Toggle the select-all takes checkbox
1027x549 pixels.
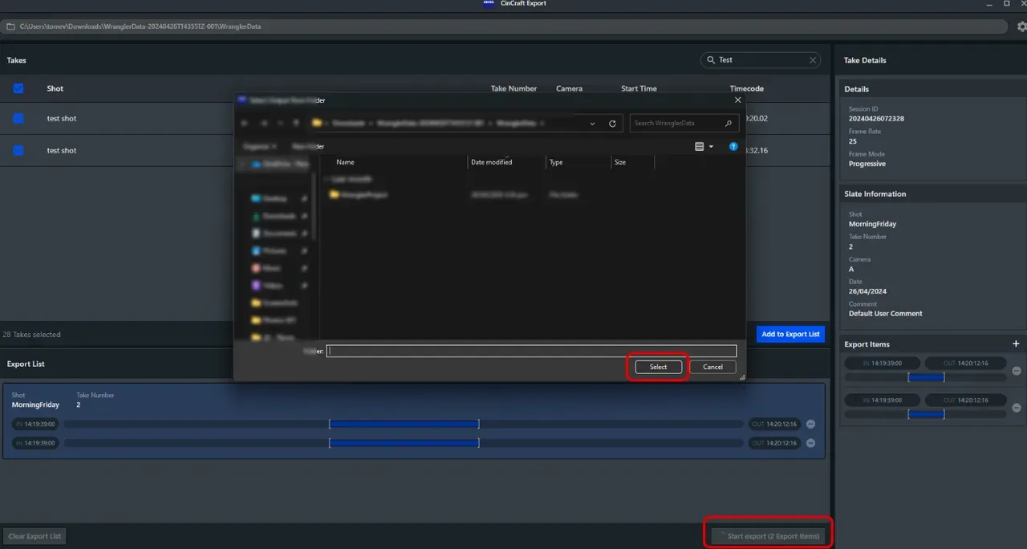[18, 88]
